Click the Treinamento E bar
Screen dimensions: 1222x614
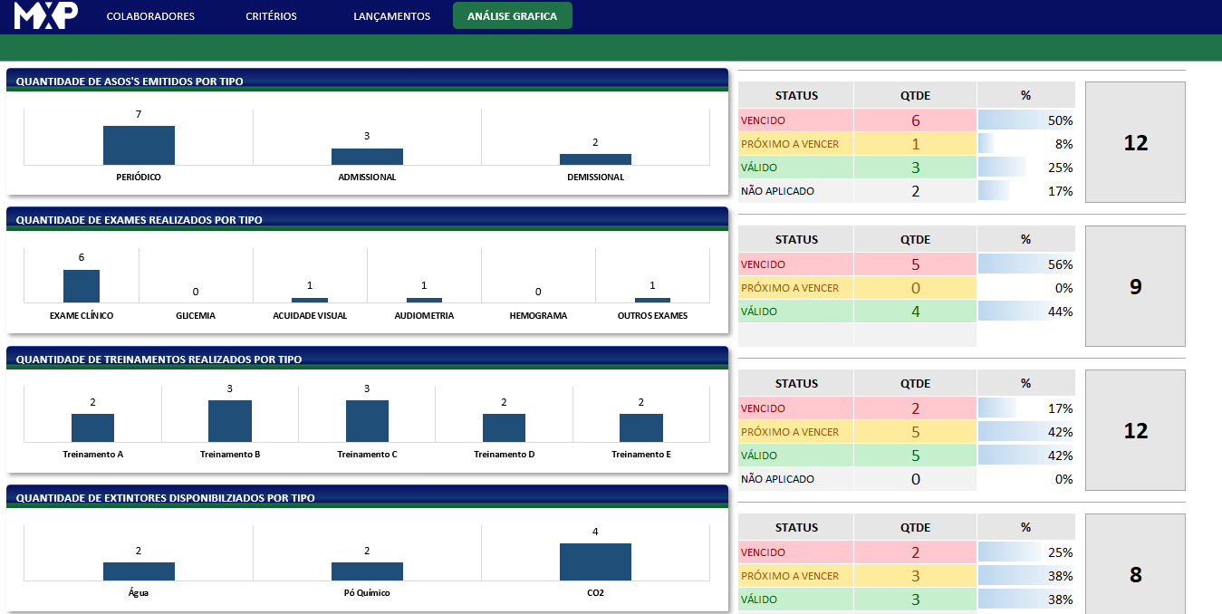(640, 427)
